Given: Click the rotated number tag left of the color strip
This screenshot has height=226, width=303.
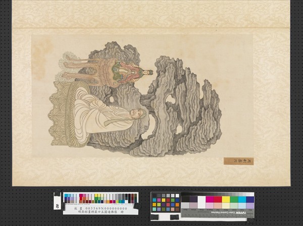Looking at the screenshot, I should pos(56,206).
